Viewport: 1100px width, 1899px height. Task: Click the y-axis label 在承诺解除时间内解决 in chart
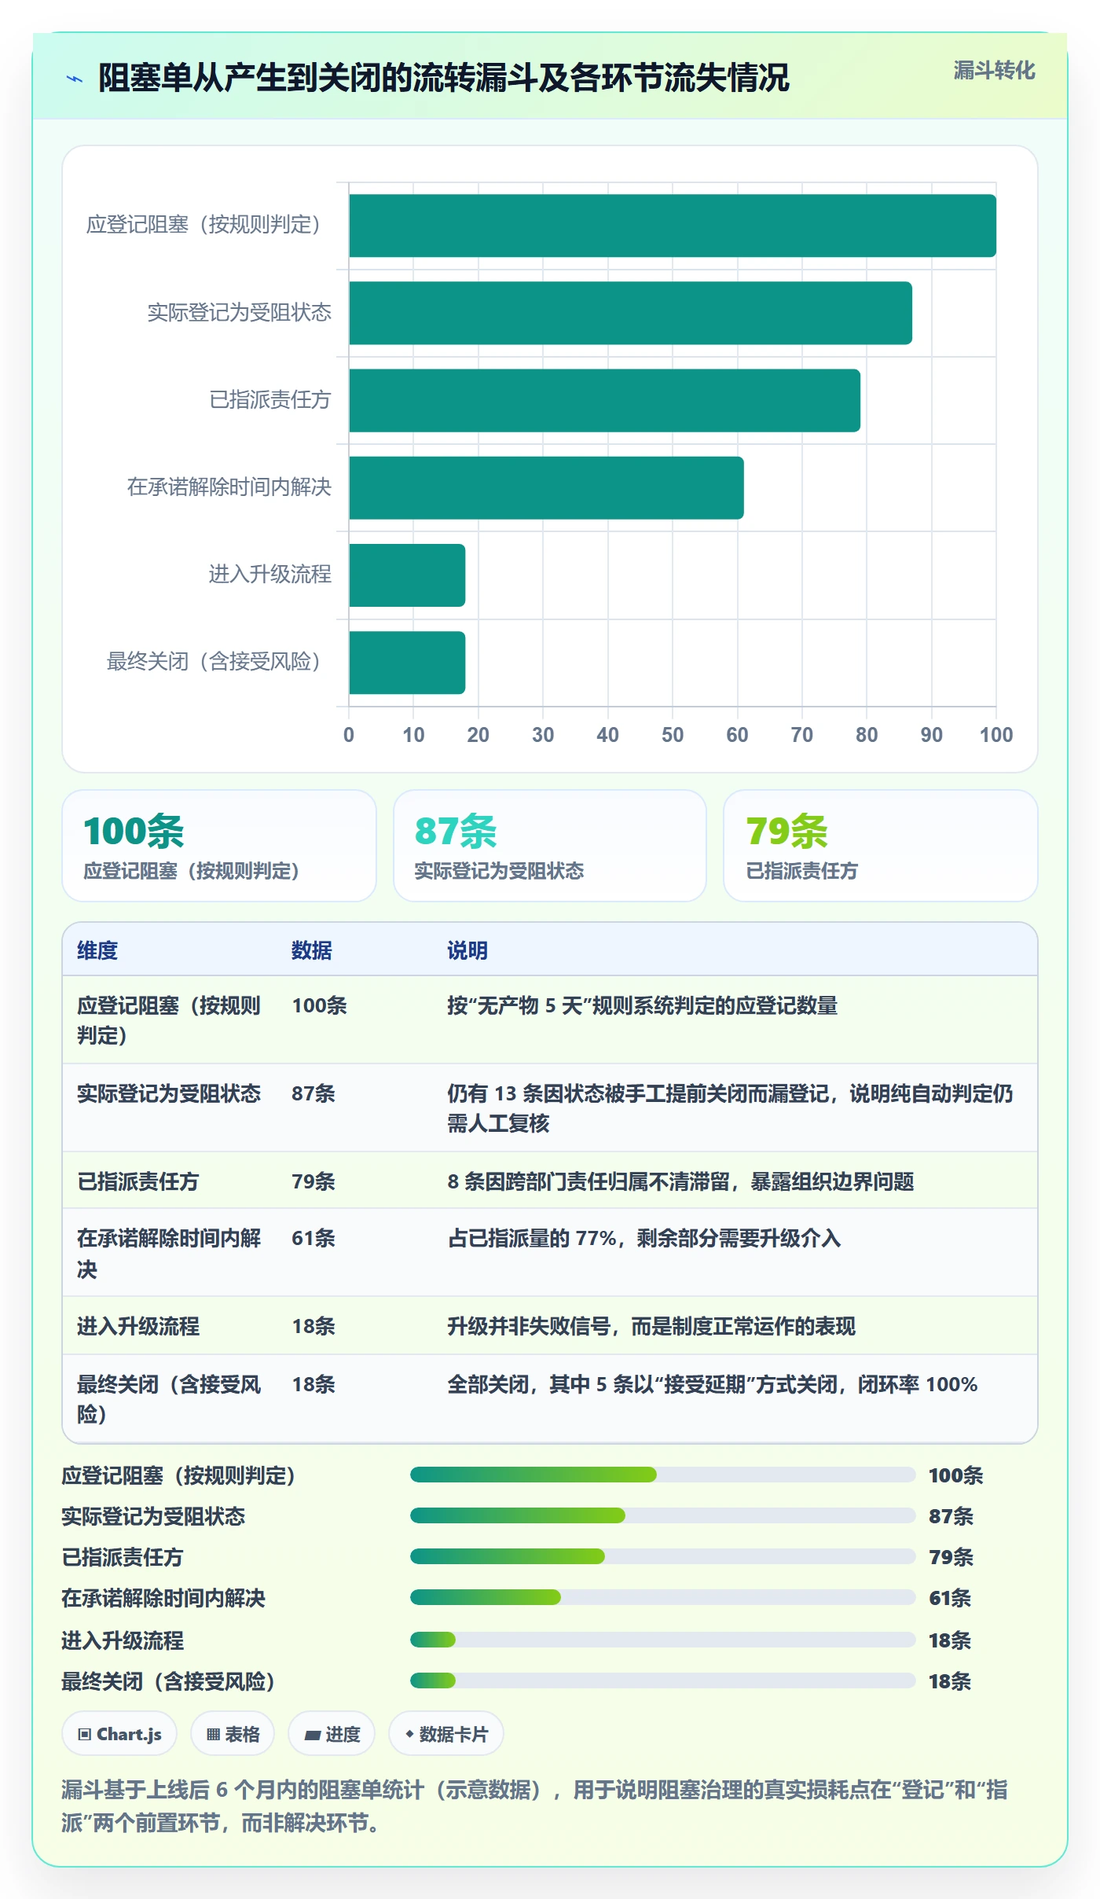tap(229, 487)
